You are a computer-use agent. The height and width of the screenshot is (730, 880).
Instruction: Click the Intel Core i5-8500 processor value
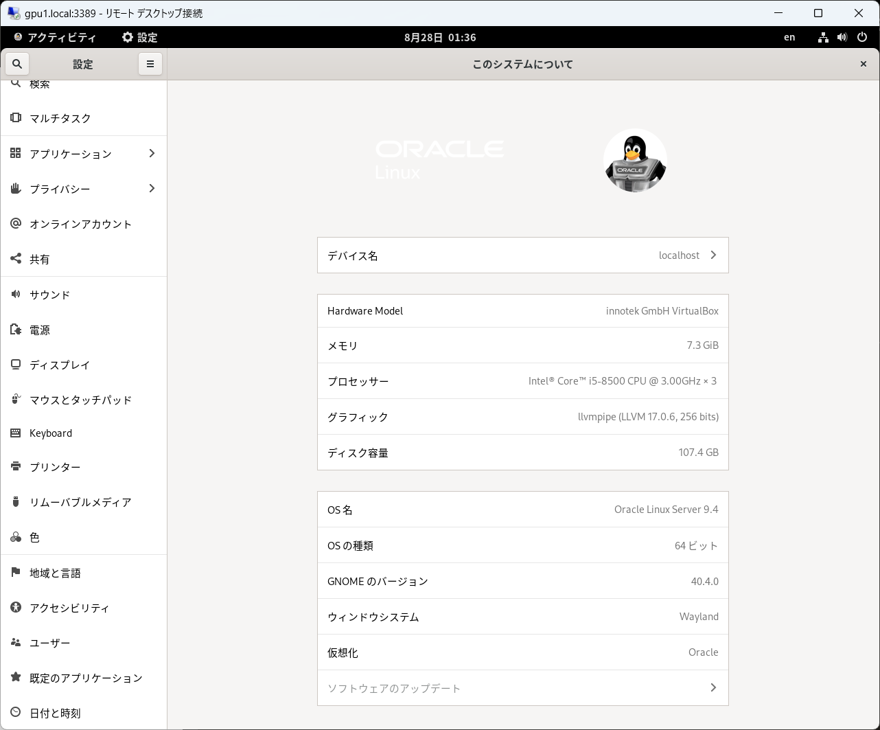click(623, 380)
